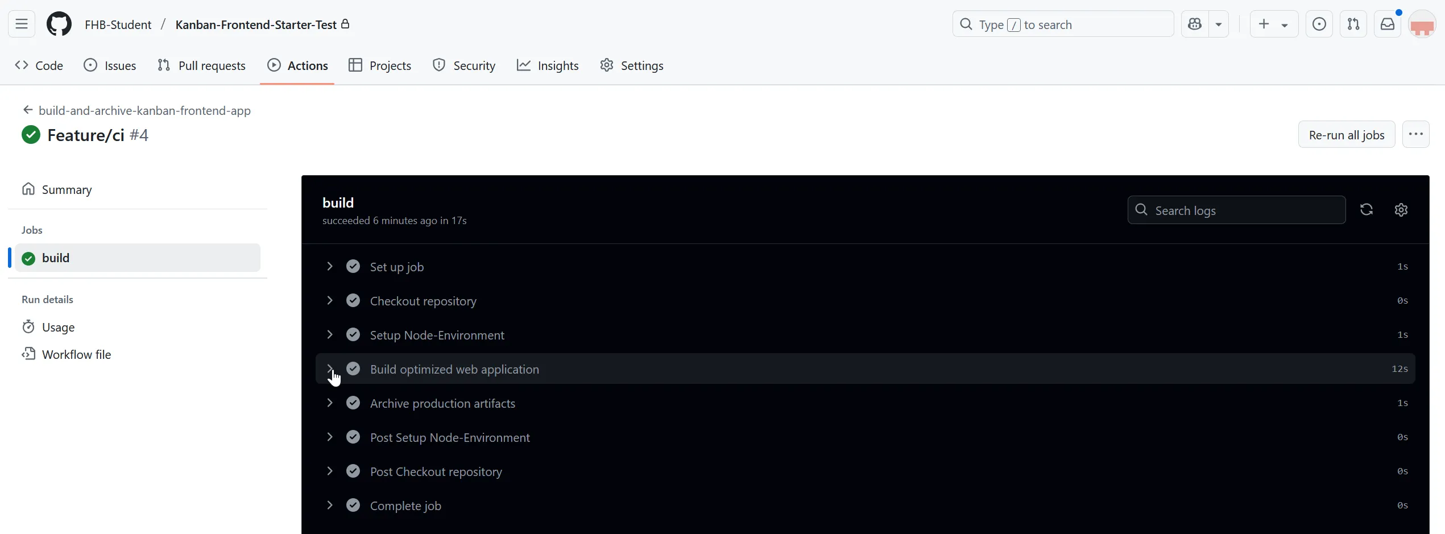
Task: Click Re-run all jobs
Action: (1347, 134)
